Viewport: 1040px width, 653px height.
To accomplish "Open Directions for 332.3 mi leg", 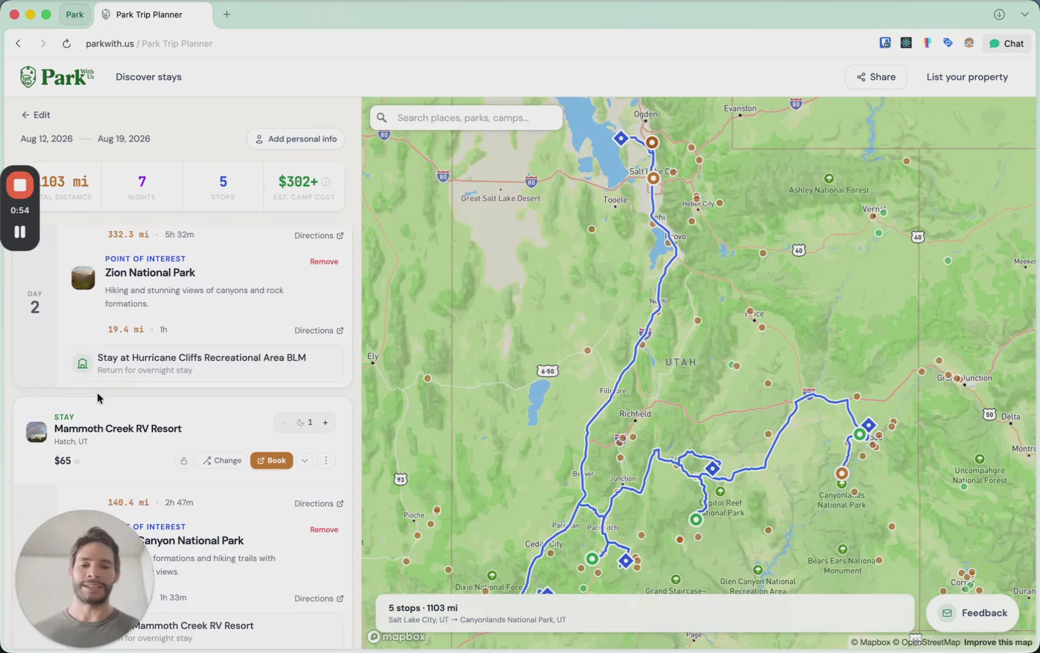I will coord(319,236).
